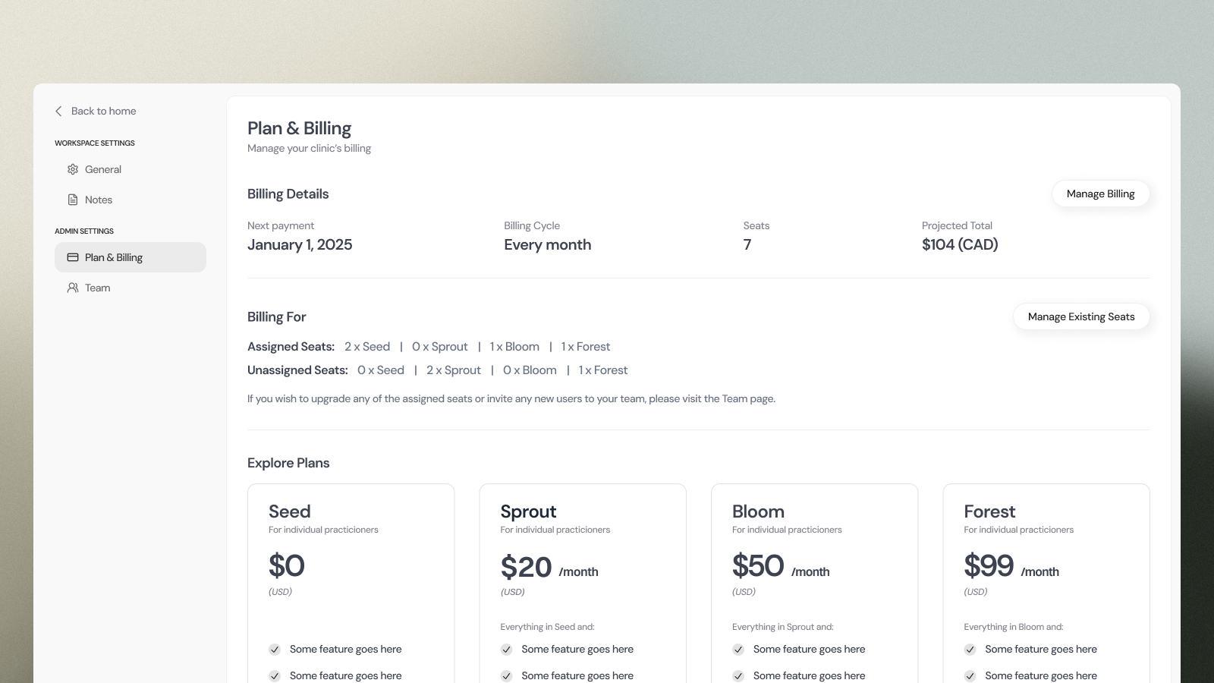
Task: Click the back arrow chevron icon
Action: [x=58, y=111]
